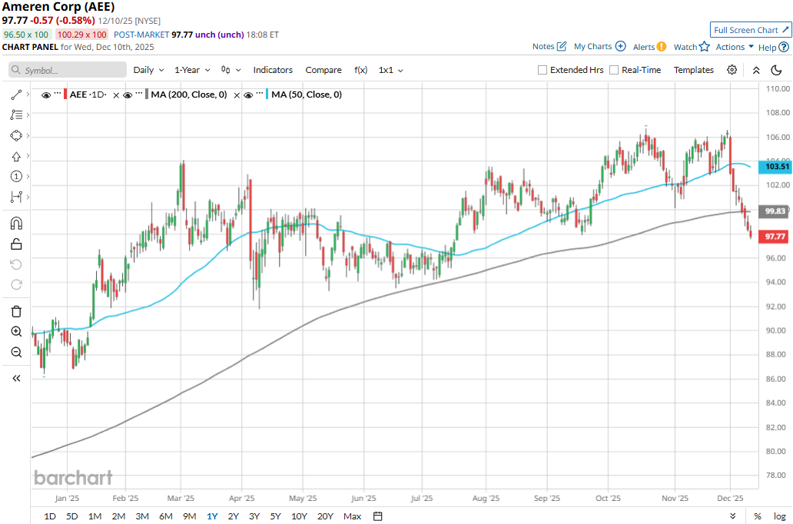Click the Symbol search input field
This screenshot has height=524, width=793.
pos(68,70)
